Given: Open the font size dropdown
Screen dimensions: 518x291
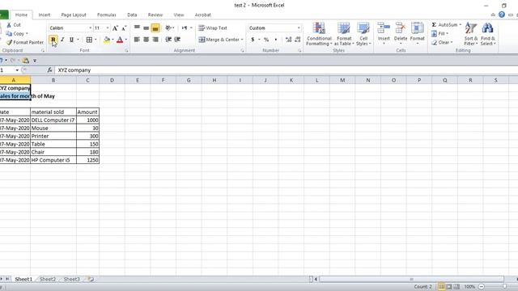Looking at the screenshot, I should [x=108, y=28].
